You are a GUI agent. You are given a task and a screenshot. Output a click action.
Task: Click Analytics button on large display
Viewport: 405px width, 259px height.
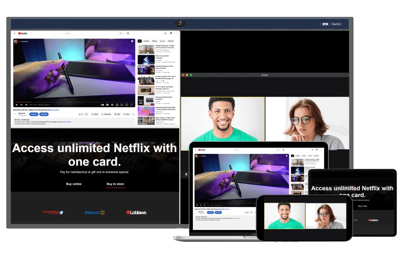[34, 114]
